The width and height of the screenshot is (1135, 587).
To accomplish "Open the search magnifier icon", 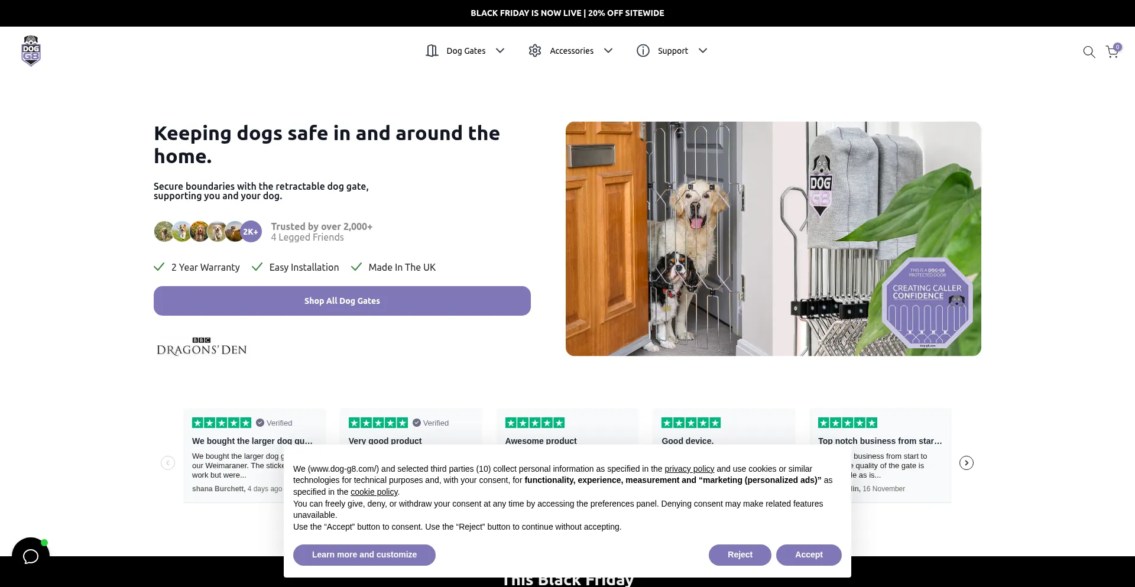I will pos(1089,51).
